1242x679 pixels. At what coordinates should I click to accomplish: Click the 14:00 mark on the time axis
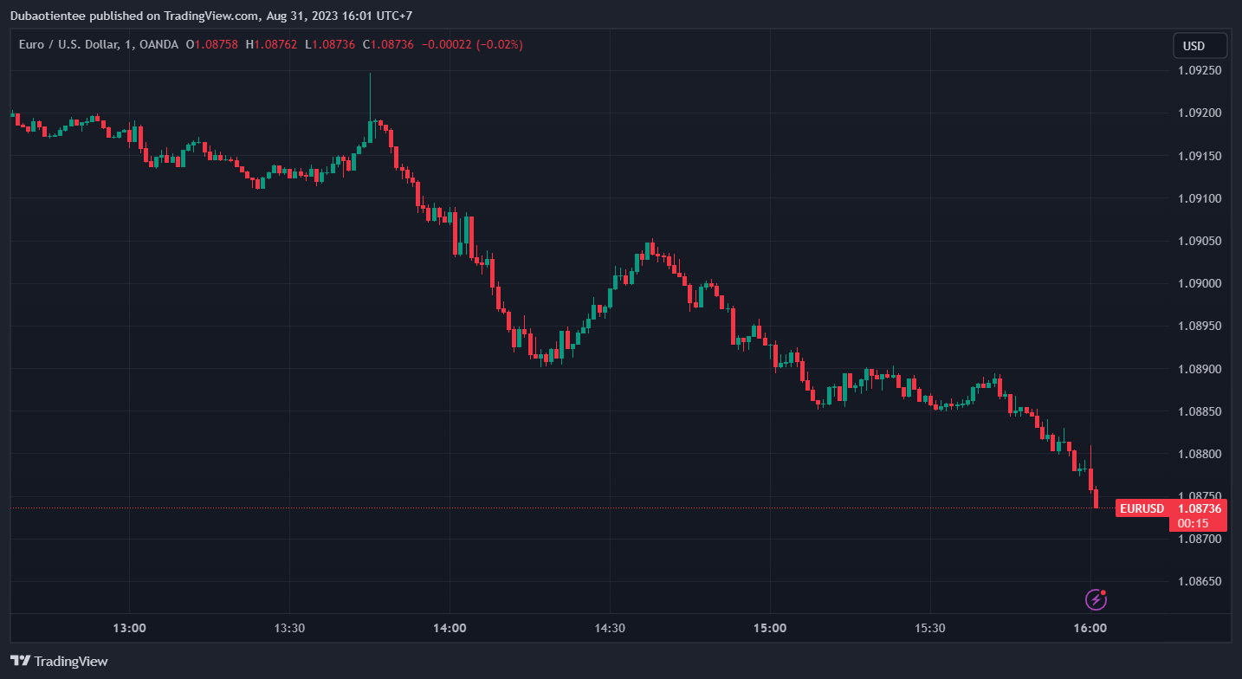[x=450, y=628]
